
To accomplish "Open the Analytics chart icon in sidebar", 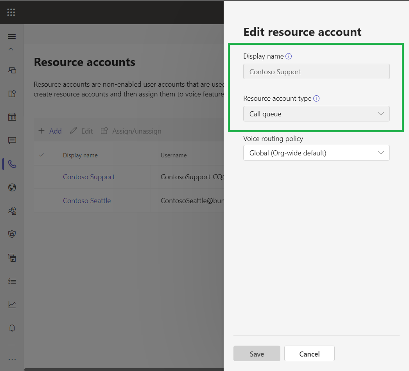I will click(x=12, y=305).
